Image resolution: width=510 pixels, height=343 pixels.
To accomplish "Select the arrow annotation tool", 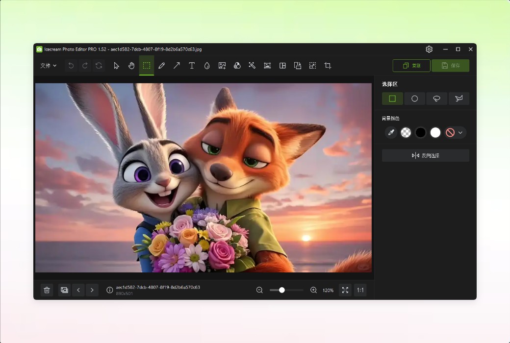I will pyautogui.click(x=177, y=65).
